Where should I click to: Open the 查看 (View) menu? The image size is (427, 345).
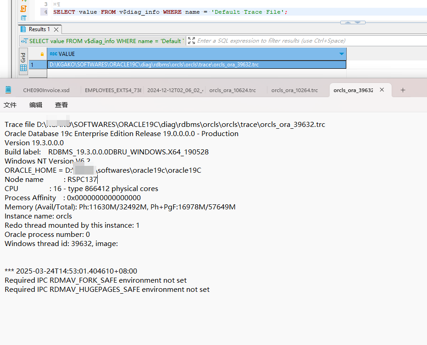(x=61, y=105)
